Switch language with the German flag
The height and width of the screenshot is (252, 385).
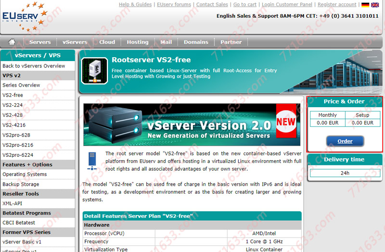[x=365, y=5]
